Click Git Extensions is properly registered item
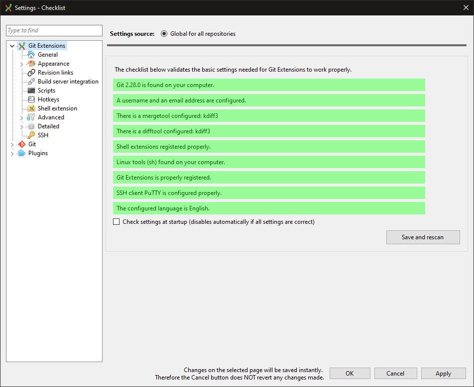The width and height of the screenshot is (474, 387). (x=269, y=178)
